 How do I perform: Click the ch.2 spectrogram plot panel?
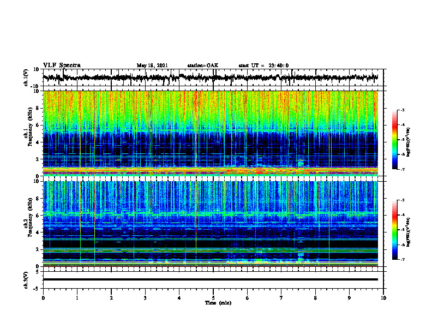point(210,224)
